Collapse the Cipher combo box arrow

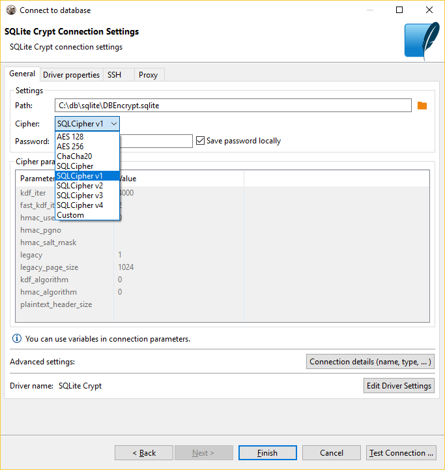[114, 123]
